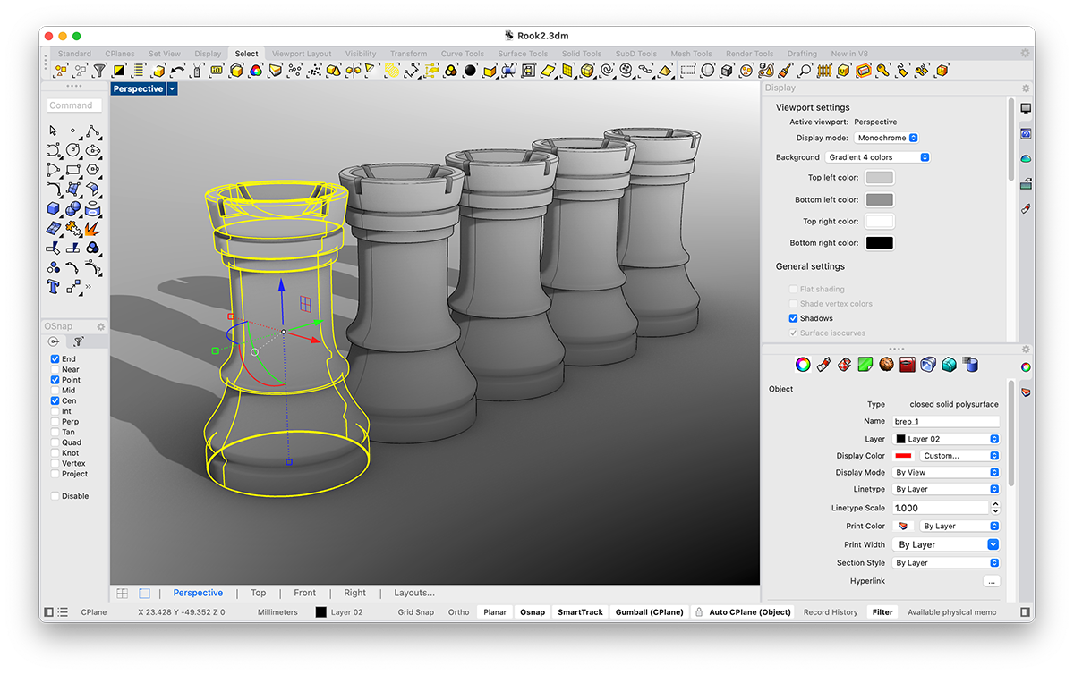Click the Selection Filter funnel icon

[100, 70]
